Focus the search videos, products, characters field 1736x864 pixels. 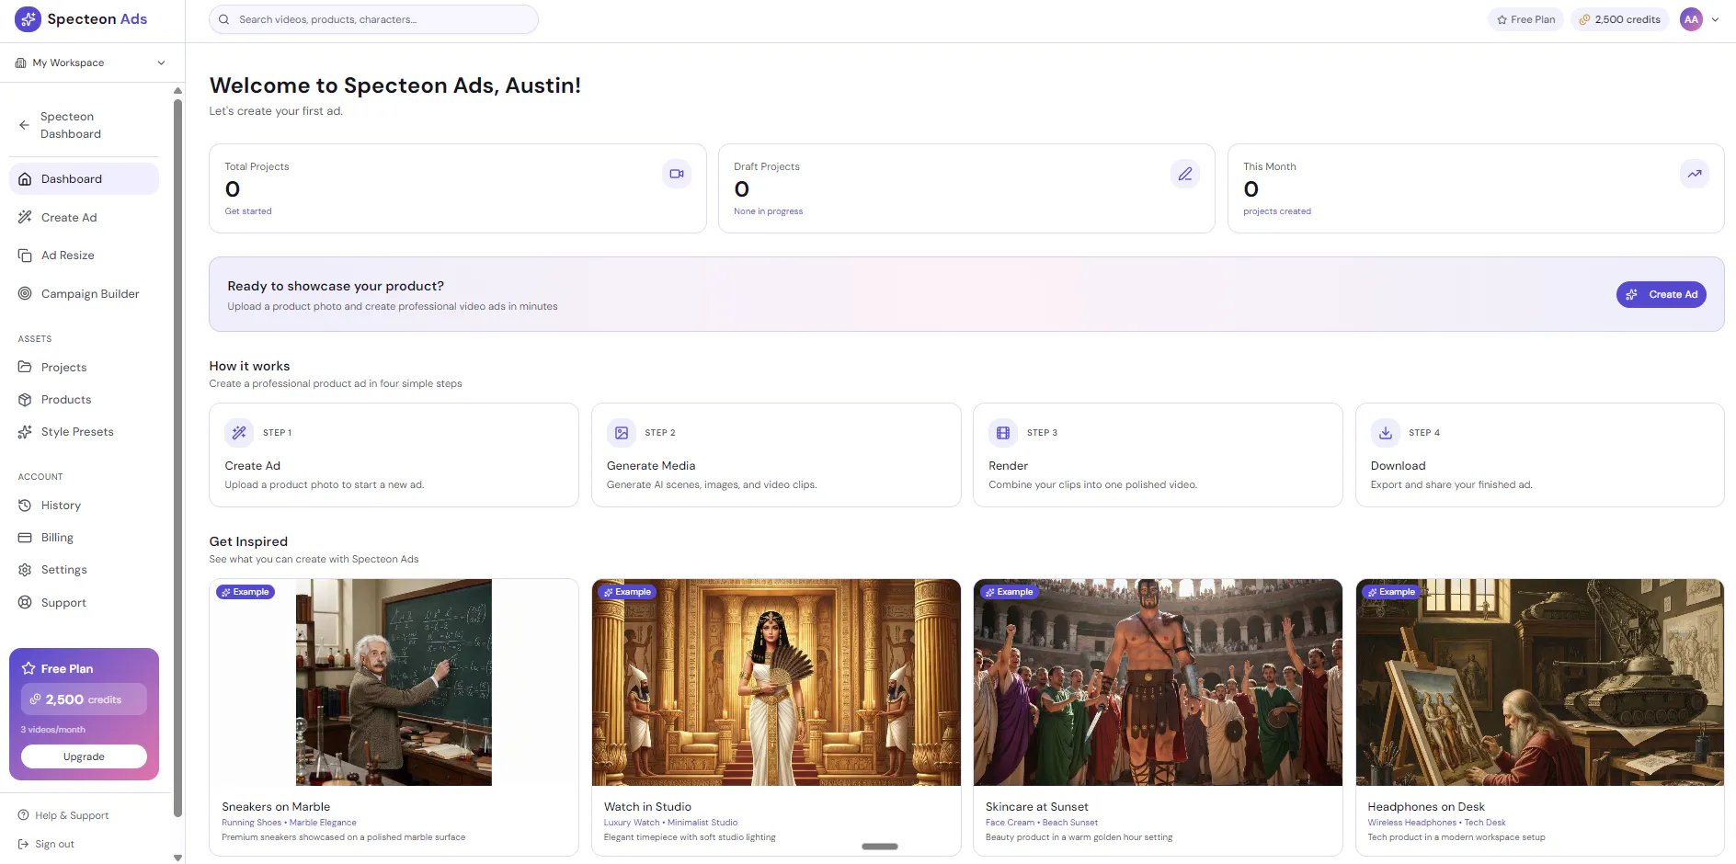(373, 19)
